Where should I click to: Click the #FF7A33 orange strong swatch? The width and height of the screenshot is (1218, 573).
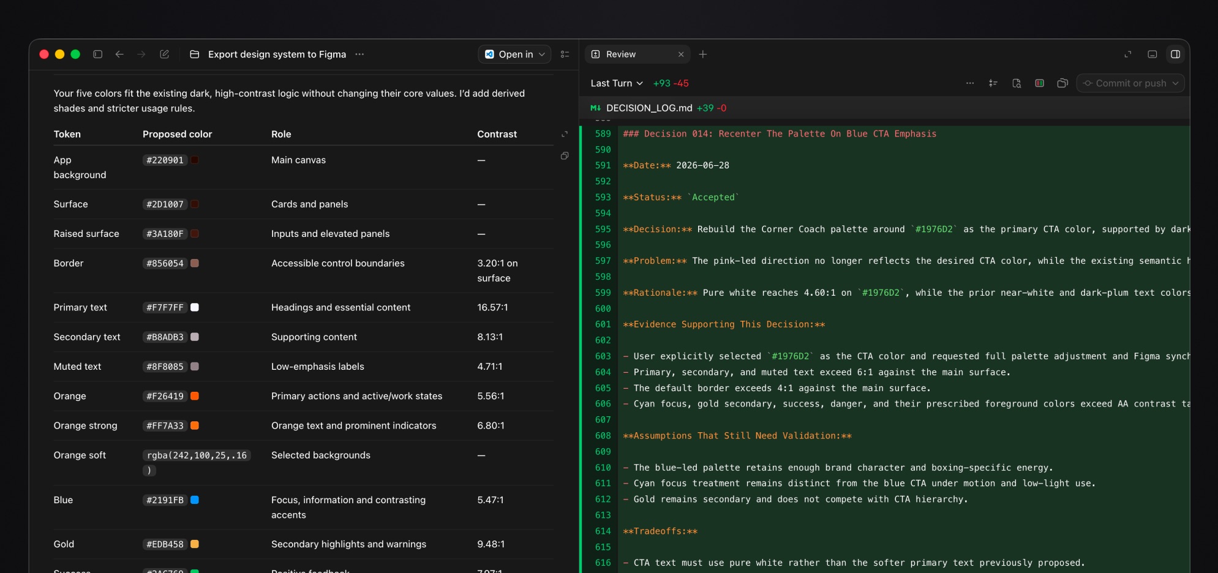coord(194,425)
